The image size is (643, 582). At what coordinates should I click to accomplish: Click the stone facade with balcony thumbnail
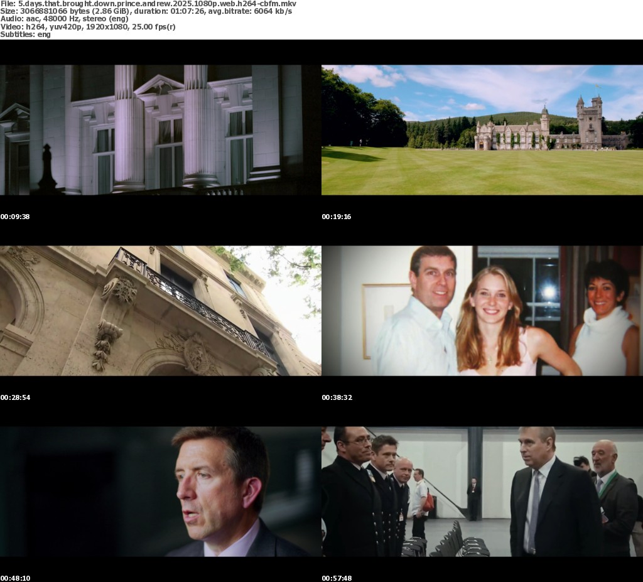coord(160,311)
